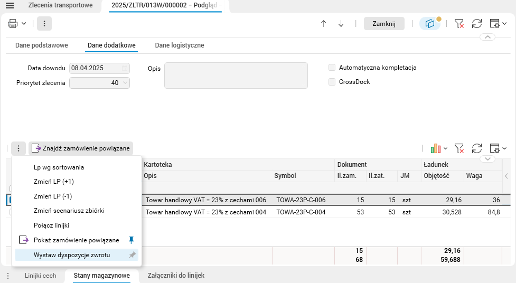
Task: Go to previous record with up arrow
Action: 324,24
